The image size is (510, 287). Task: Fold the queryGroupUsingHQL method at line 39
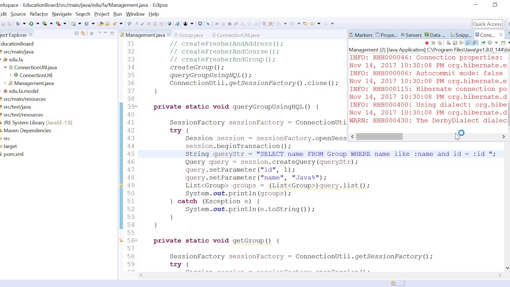point(136,106)
